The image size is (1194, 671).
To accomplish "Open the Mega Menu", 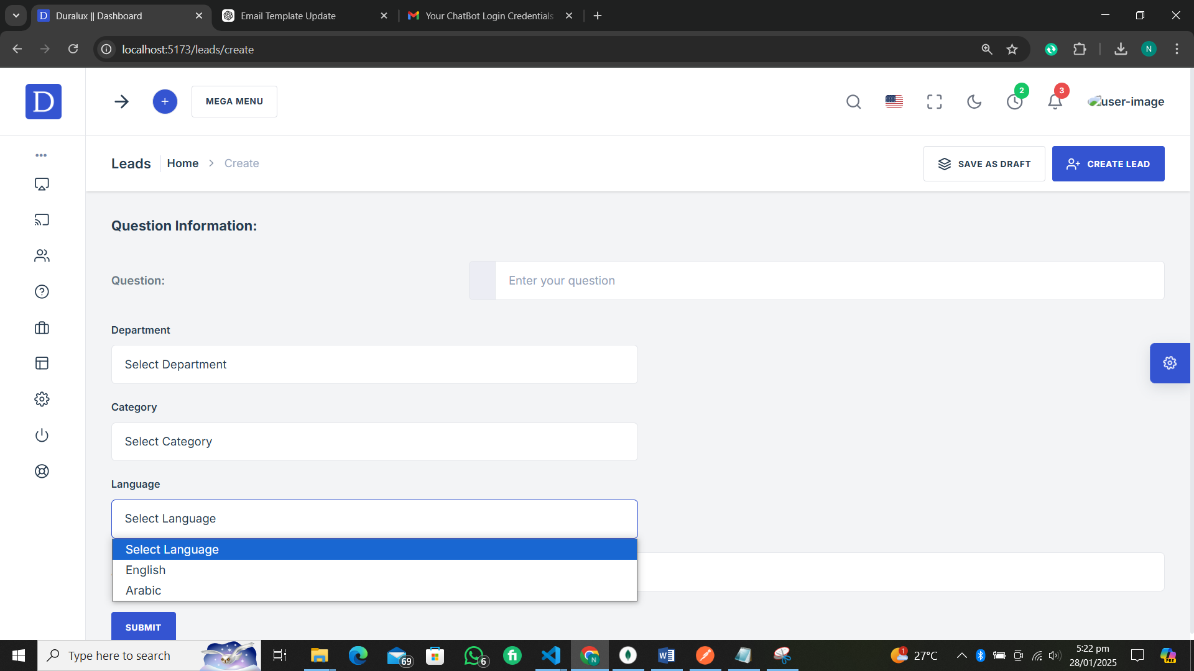I will point(234,102).
